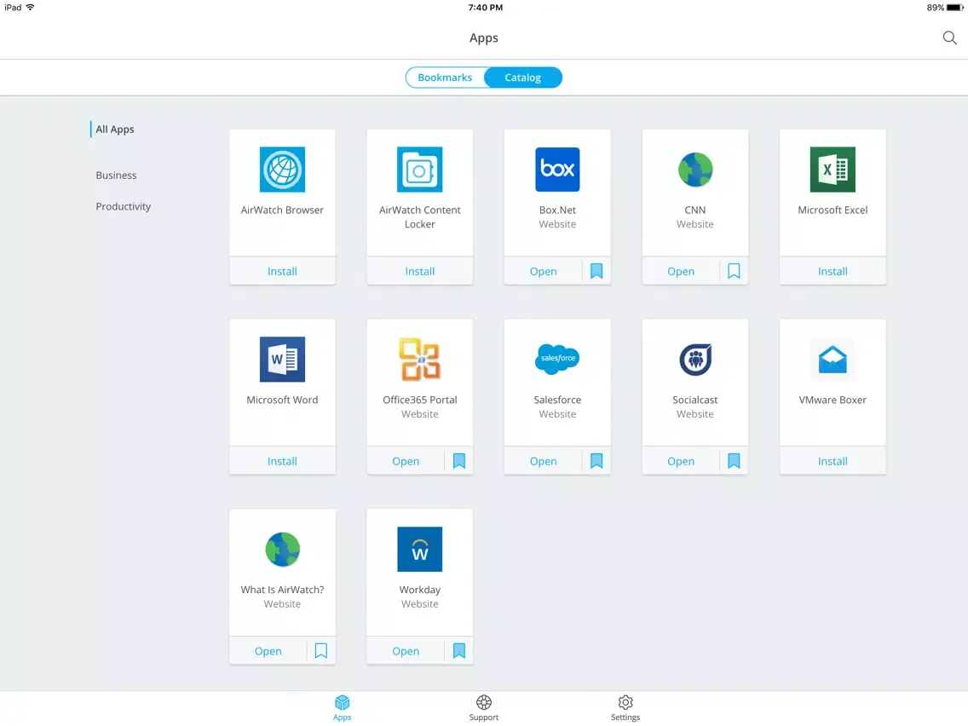The width and height of the screenshot is (968, 726).
Task: Toggle bookmark for CNN website
Action: click(734, 271)
